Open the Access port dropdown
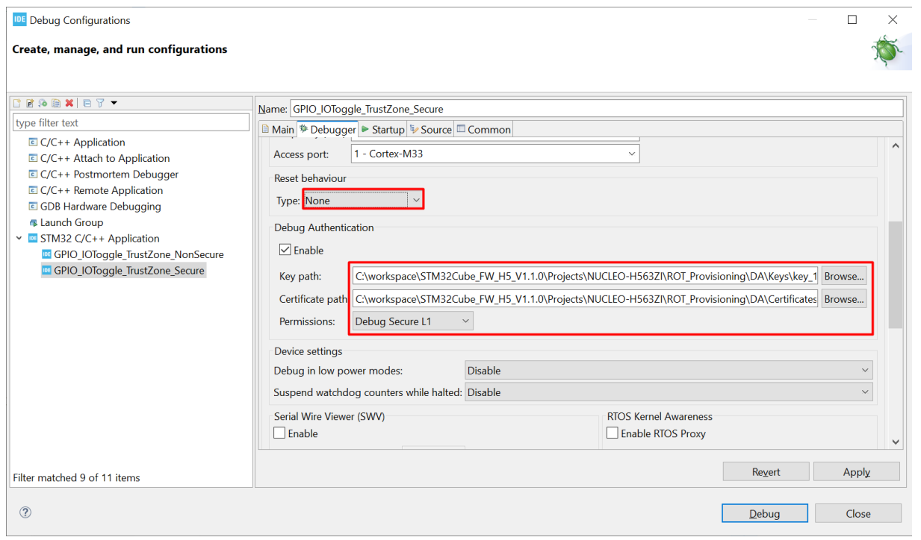 (495, 154)
